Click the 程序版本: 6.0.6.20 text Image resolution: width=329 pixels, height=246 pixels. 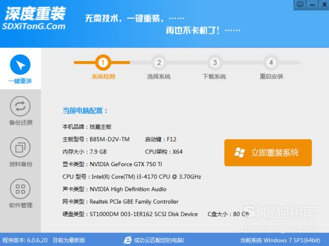25,240
